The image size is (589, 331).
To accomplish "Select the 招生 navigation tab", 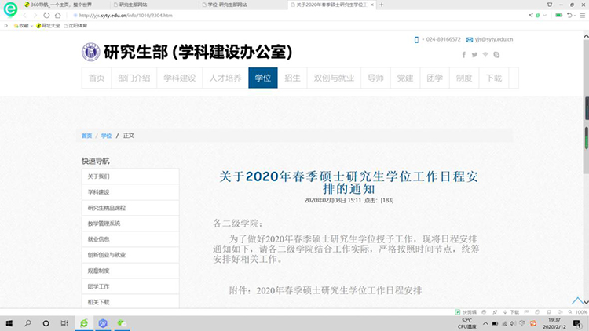I will pos(292,78).
